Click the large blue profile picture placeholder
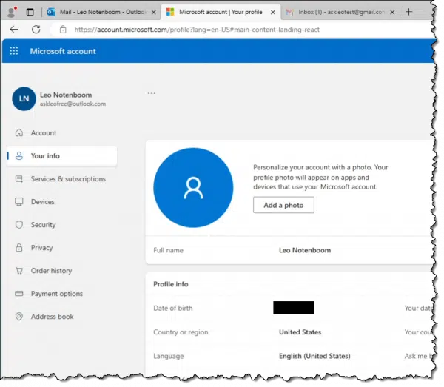444x387 pixels. tap(193, 188)
